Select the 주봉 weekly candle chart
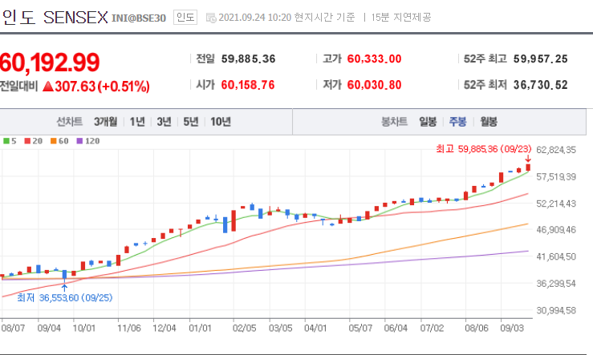Screen dimensions: 593x355 point(457,122)
